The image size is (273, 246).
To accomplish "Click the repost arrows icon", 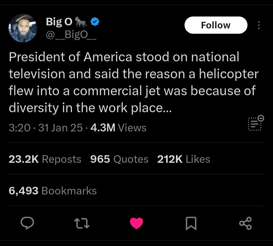I will point(82,223).
